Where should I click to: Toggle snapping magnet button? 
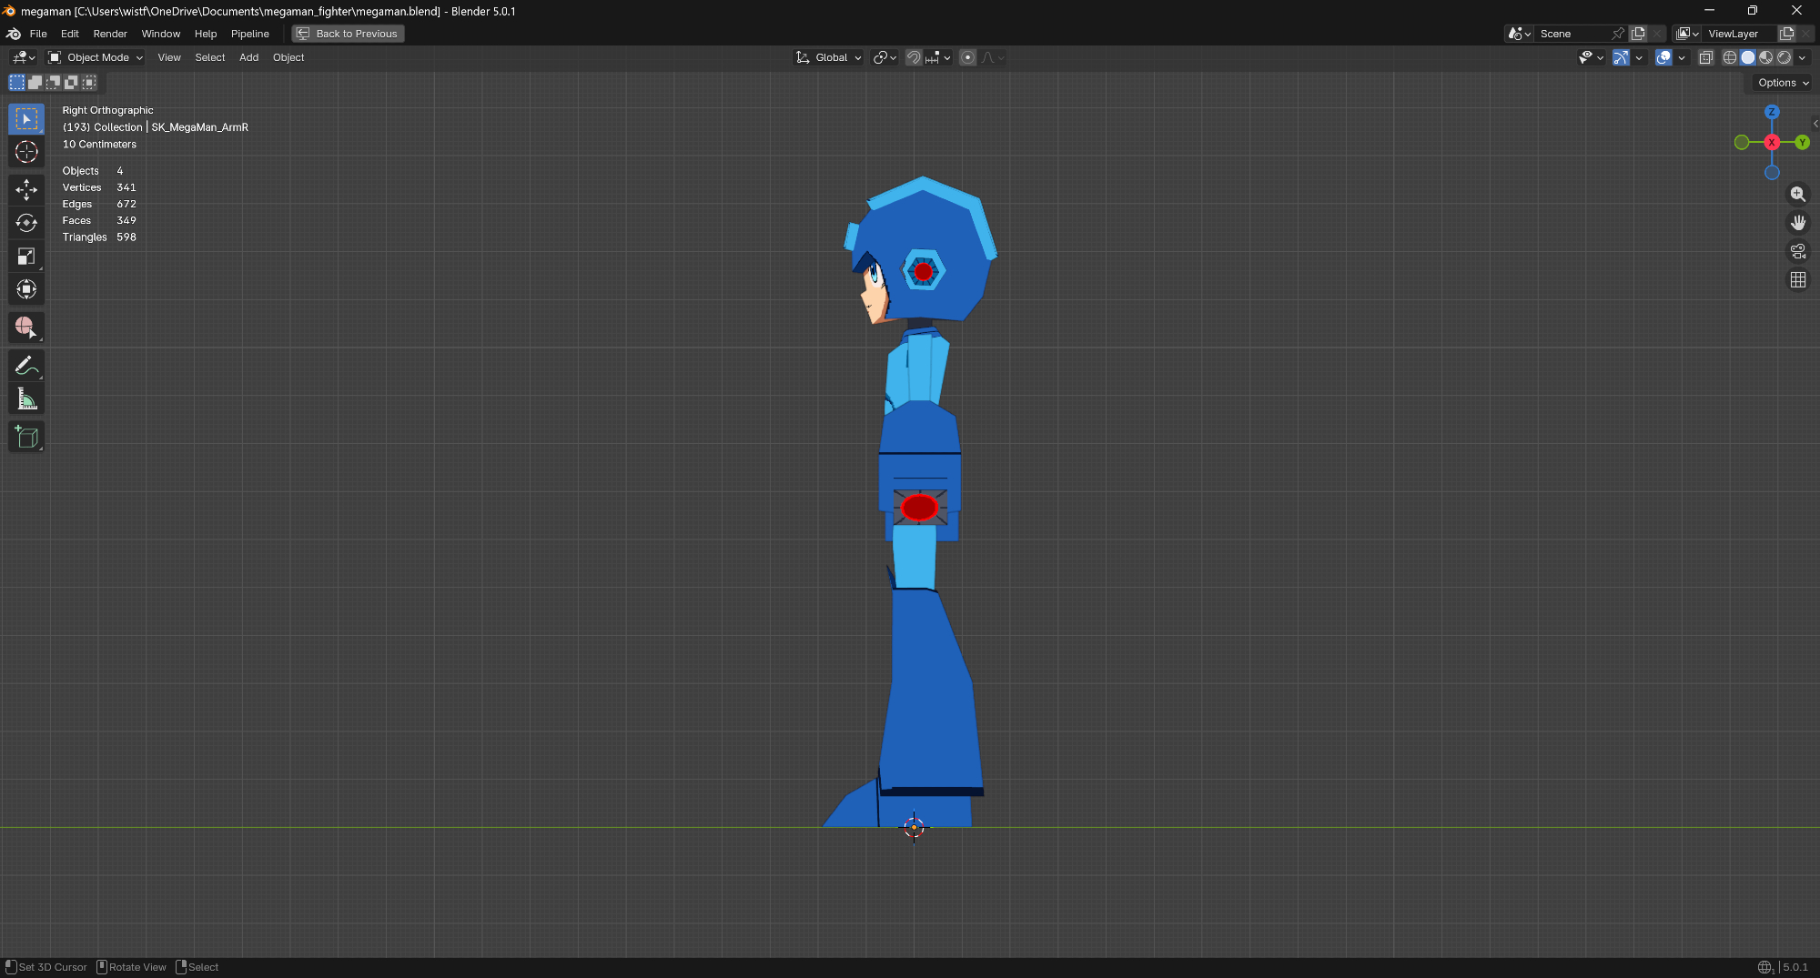point(914,57)
